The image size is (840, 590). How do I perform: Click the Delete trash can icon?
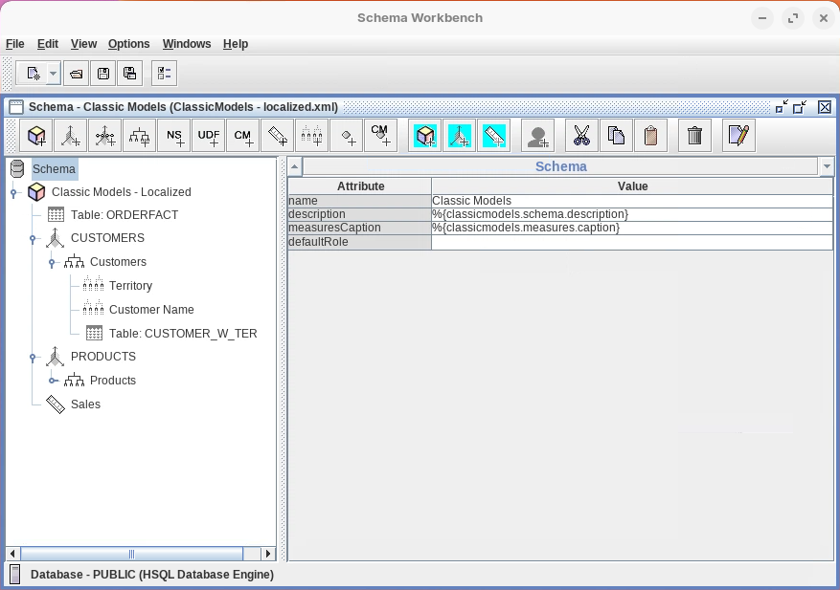[x=694, y=136]
